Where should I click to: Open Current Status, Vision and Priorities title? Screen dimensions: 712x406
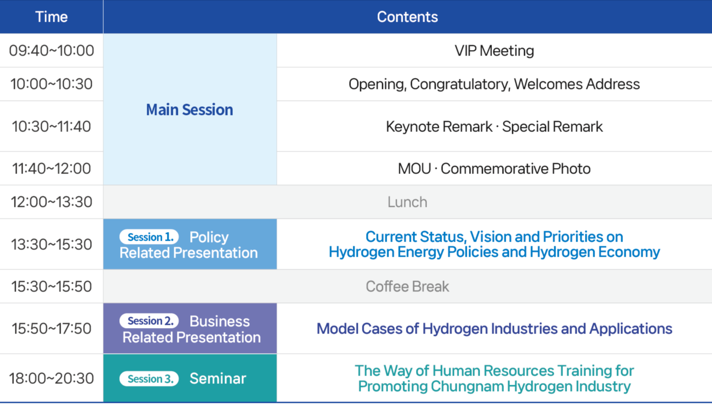pos(494,244)
